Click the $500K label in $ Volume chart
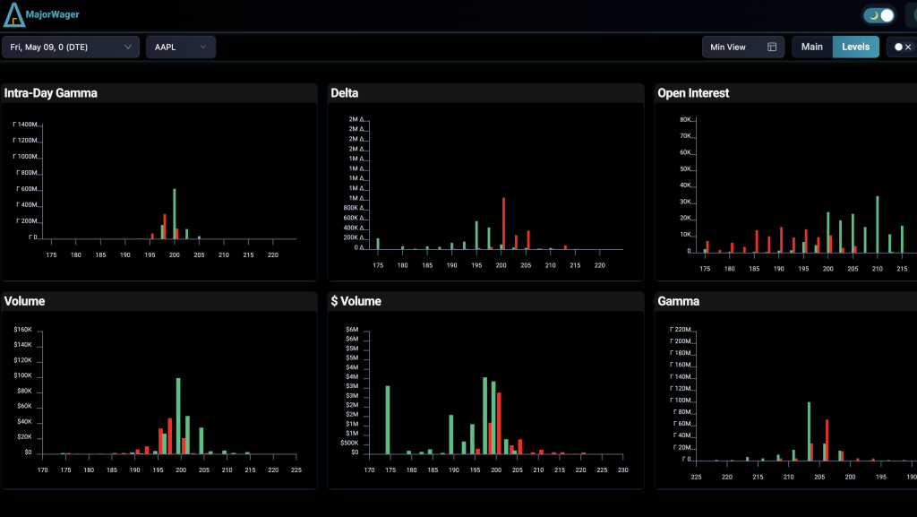917x517 pixels. [x=349, y=443]
